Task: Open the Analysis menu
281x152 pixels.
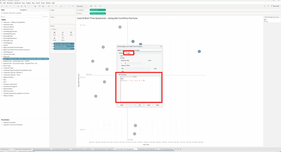Action: point(28,3)
